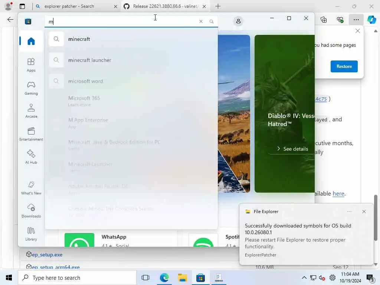The image size is (380, 285).
Task: Open the volume icon in system tray
Action: (x=322, y=278)
